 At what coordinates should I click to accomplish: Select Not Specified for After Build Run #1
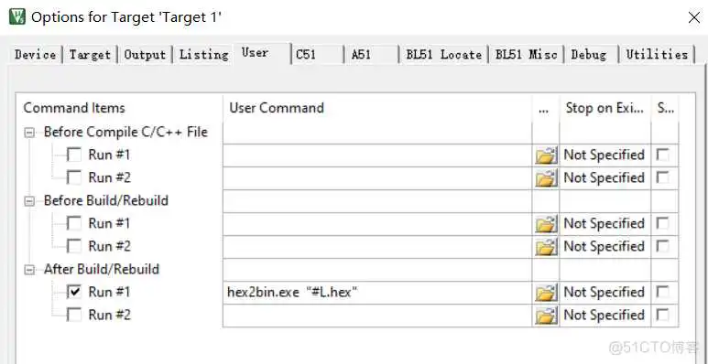coord(605,293)
